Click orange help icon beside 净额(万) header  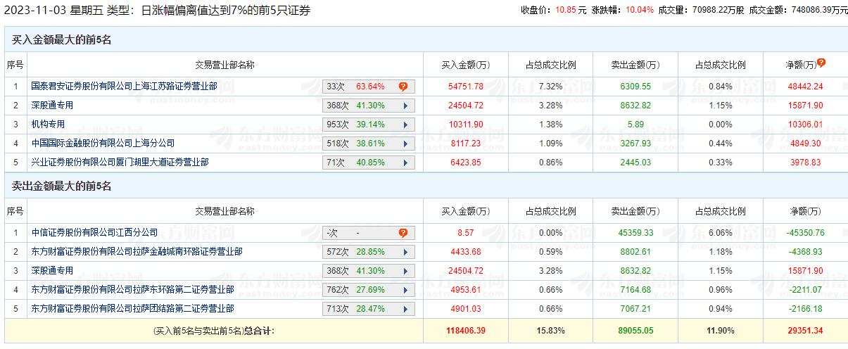(821, 63)
